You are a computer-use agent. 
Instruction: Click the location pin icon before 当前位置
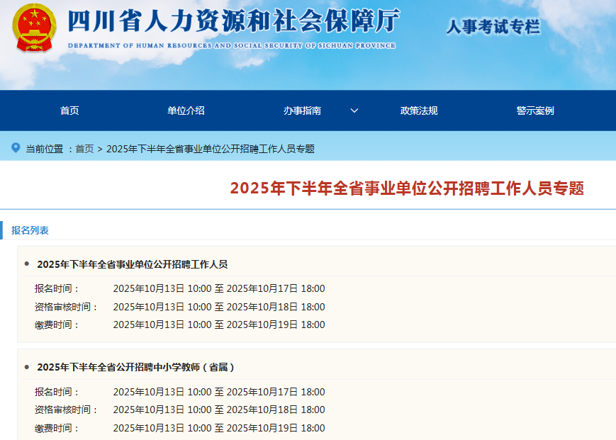(16, 148)
